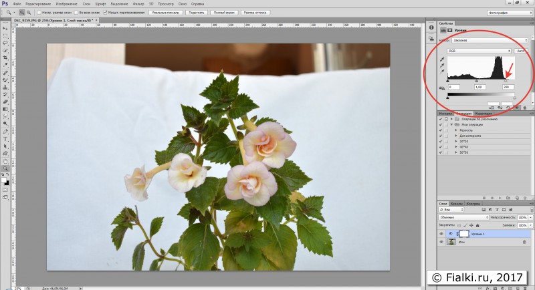Viewport: 535px width, 290px height.
Task: Toggle checkmark for 'Для интернета' action
Action: point(441,136)
